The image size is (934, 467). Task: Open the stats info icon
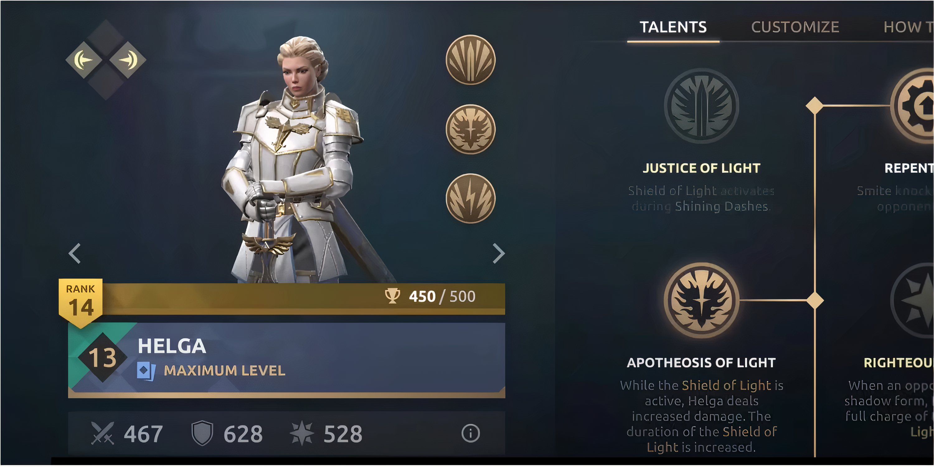click(x=471, y=433)
